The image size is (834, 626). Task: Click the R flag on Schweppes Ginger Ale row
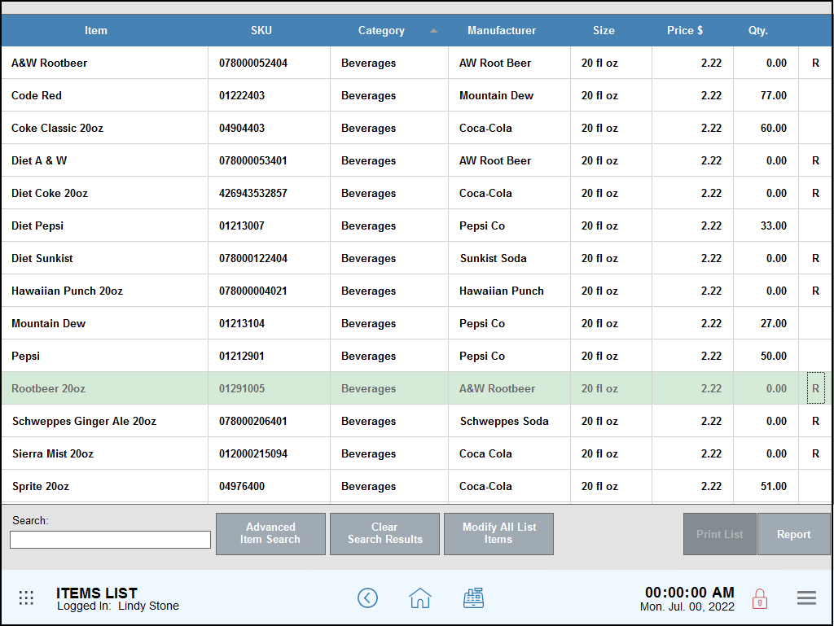815,421
